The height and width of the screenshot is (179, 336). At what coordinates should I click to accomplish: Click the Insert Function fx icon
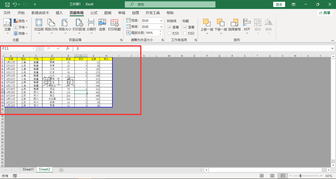tap(68, 49)
